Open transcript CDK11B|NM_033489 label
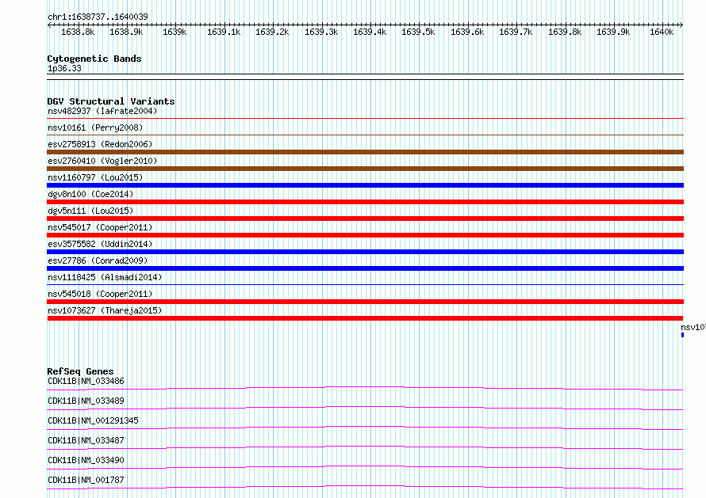 pos(86,401)
